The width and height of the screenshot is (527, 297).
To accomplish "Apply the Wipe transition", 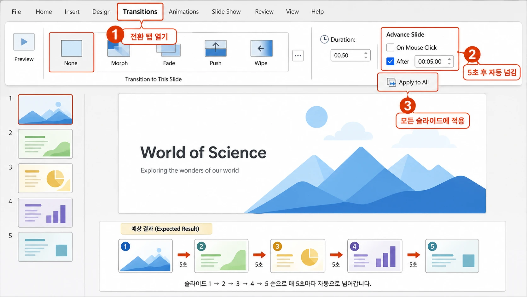I will (x=261, y=53).
